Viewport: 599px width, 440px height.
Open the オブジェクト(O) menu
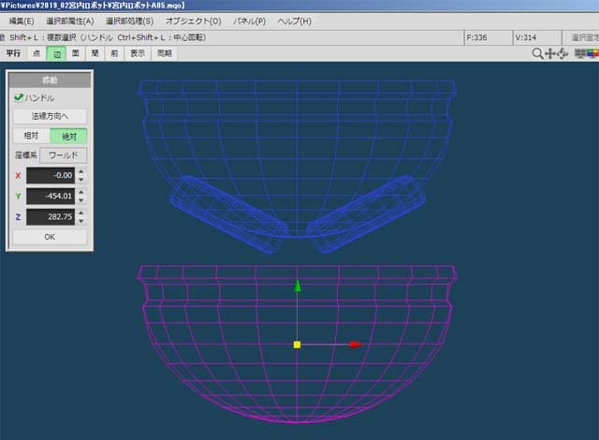pyautogui.click(x=194, y=22)
